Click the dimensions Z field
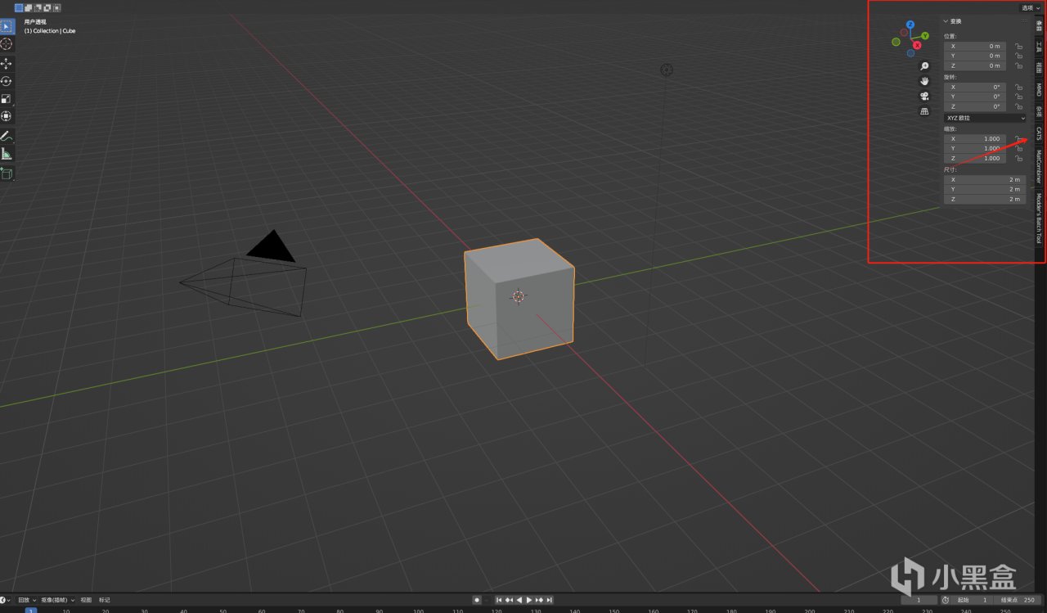Viewport: 1047px width, 613px height. (x=985, y=199)
